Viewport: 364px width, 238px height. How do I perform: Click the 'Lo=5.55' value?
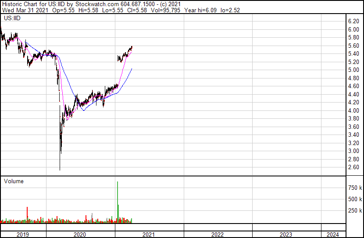113,10
